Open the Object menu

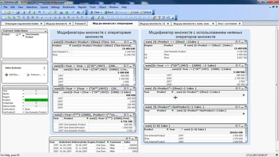tap(102, 7)
